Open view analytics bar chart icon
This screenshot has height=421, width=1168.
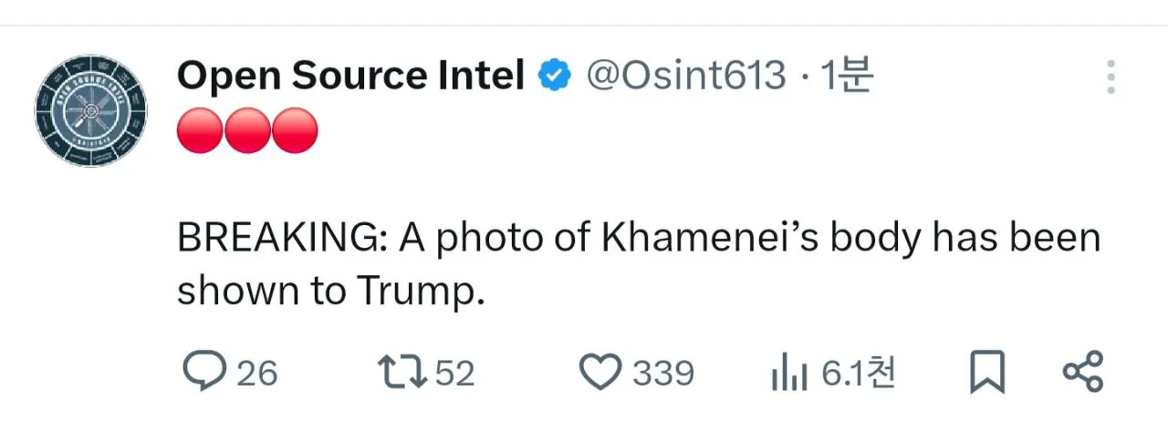(x=787, y=373)
